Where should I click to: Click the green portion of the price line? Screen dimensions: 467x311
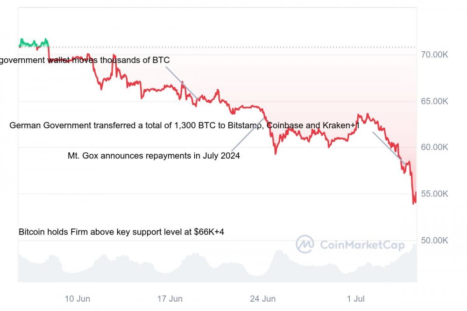point(34,44)
